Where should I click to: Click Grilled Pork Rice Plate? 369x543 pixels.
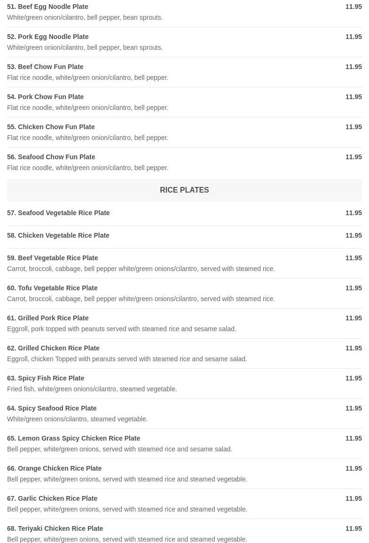[47, 318]
